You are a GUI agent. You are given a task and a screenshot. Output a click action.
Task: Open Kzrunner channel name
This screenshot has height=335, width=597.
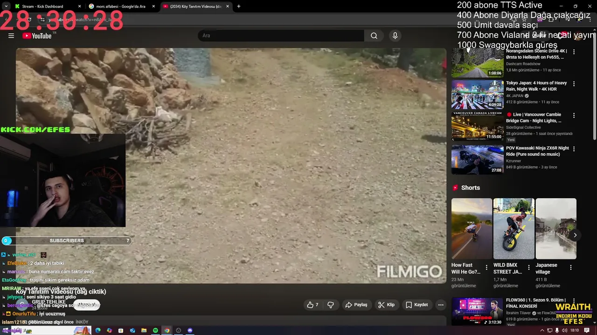pos(514,161)
